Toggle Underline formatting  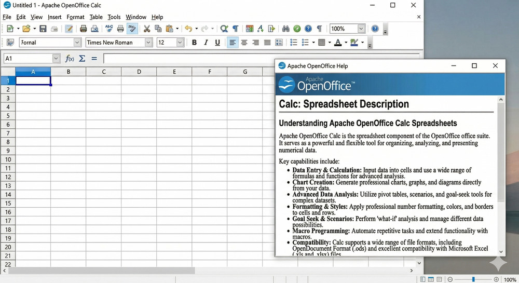(x=217, y=43)
